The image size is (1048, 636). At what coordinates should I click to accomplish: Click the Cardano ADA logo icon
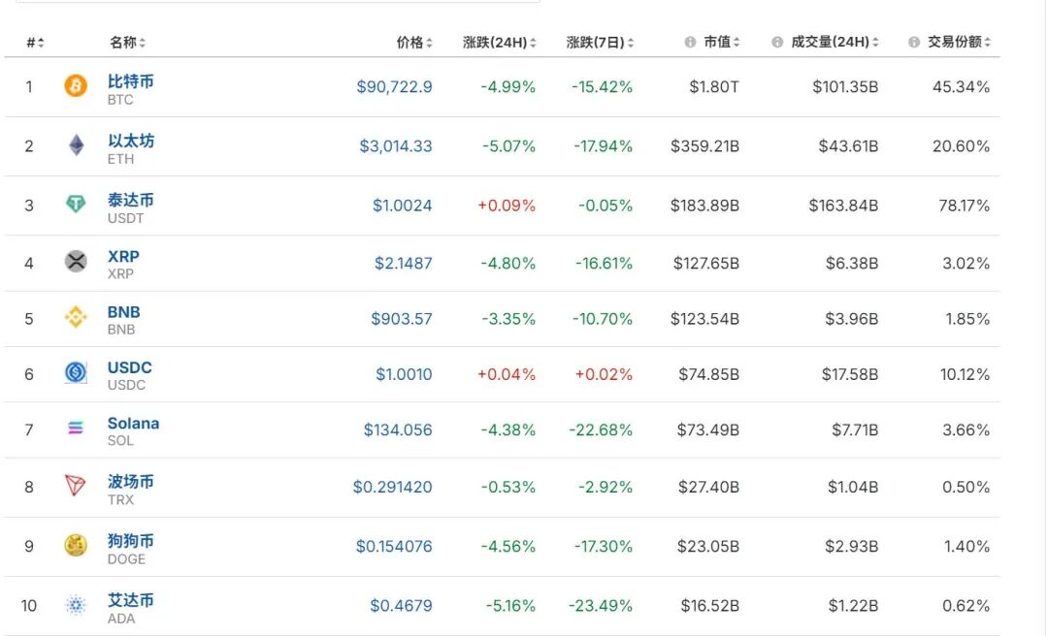point(76,606)
